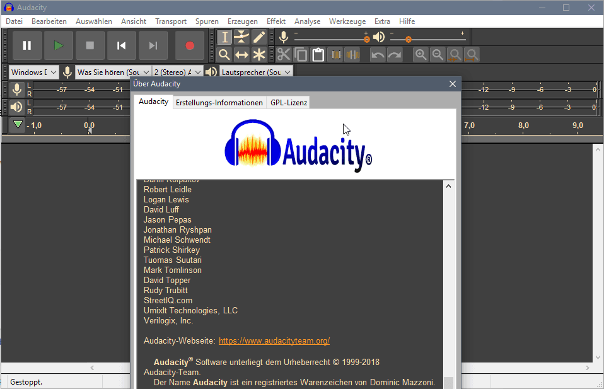This screenshot has width=604, height=389.
Task: Click the Trim audio icon
Action: point(336,55)
